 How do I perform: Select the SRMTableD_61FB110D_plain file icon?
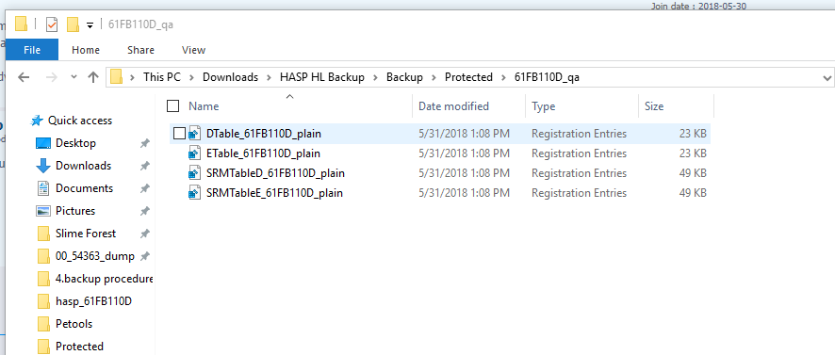[x=195, y=173]
